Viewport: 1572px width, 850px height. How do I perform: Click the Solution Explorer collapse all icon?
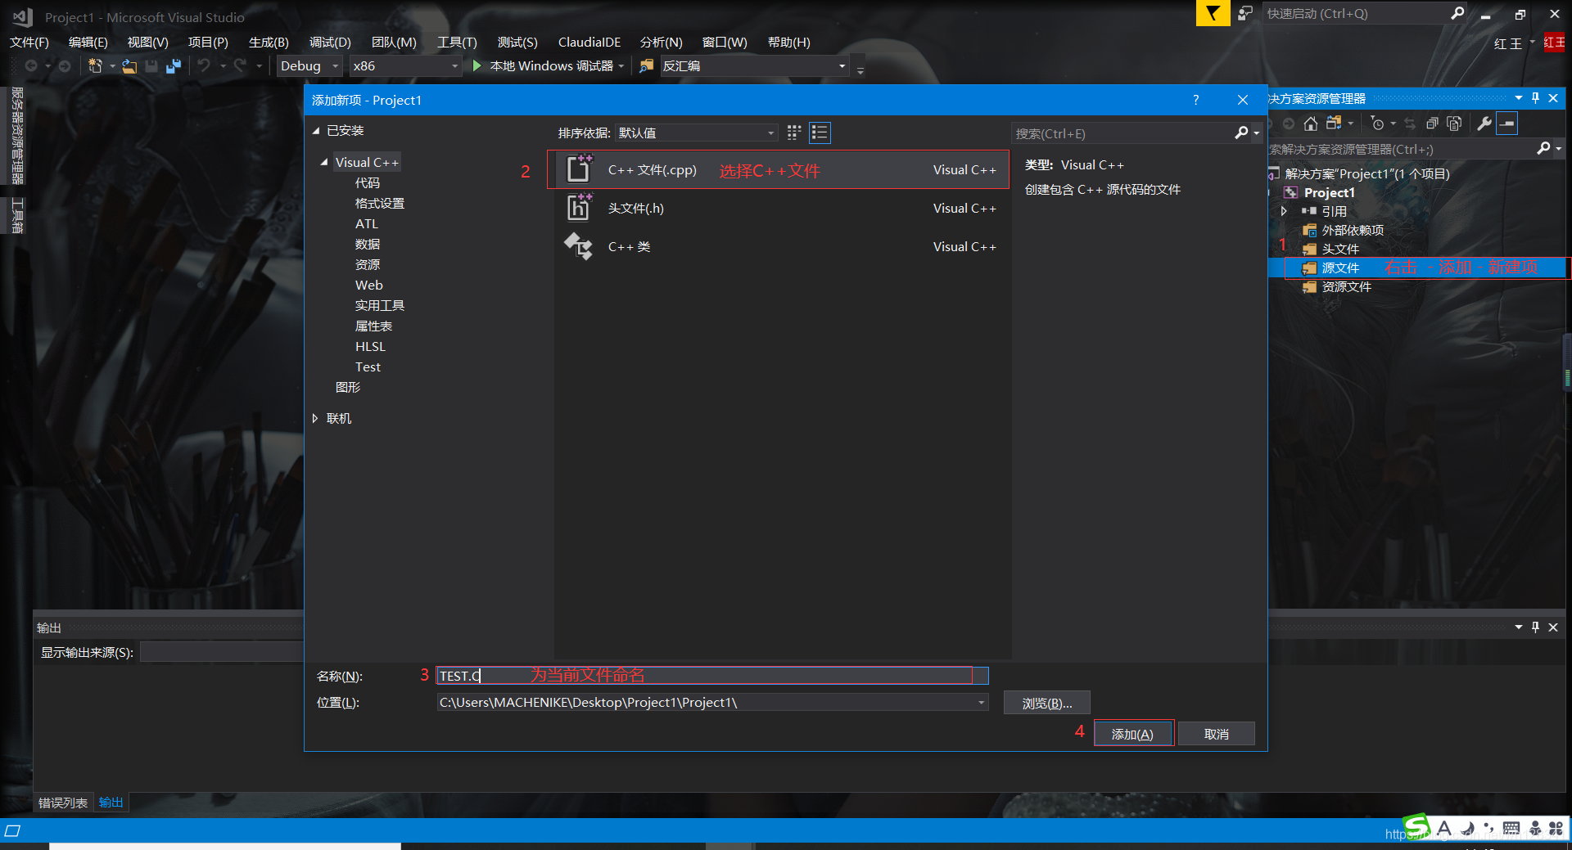click(1432, 124)
